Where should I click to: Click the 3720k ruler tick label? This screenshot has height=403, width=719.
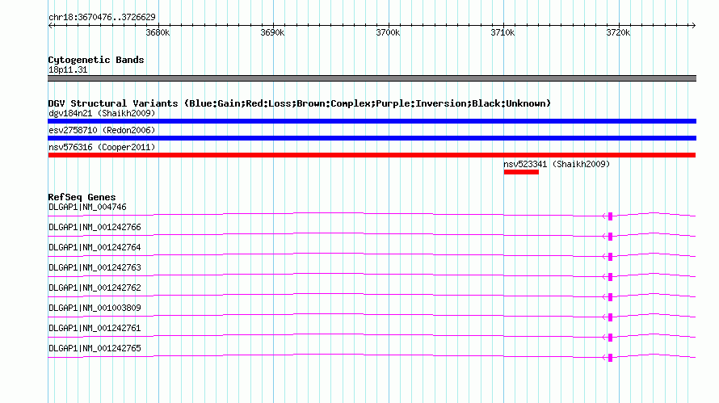pos(618,32)
